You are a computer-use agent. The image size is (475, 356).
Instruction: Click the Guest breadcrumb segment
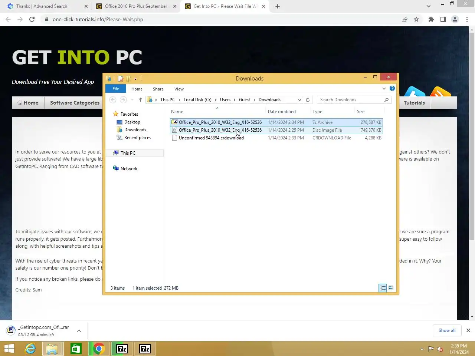click(245, 100)
